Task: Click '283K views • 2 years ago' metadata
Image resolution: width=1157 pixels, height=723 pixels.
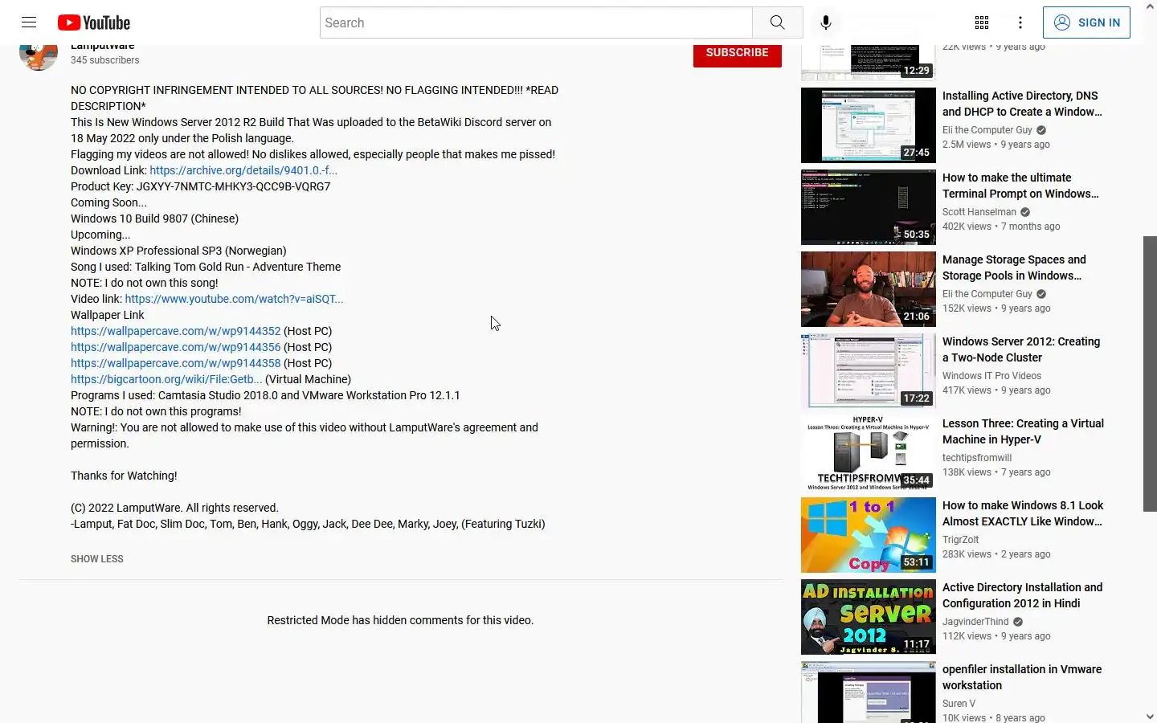Action: (x=996, y=554)
